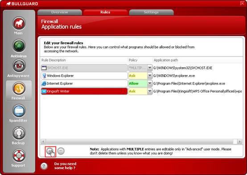Click the Application path column header

166,60
